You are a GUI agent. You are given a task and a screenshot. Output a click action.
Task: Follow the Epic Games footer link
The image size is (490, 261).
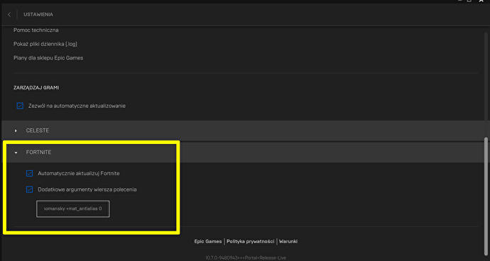point(208,241)
